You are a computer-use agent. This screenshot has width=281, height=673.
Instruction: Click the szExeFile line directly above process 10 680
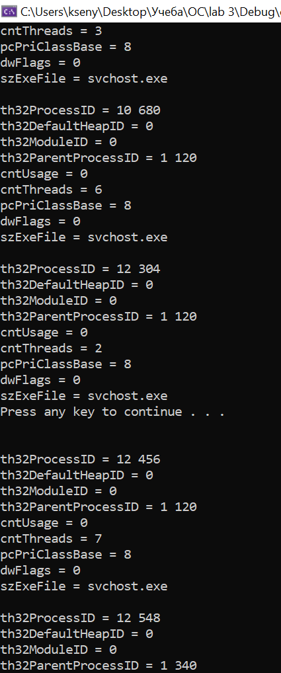(x=84, y=79)
